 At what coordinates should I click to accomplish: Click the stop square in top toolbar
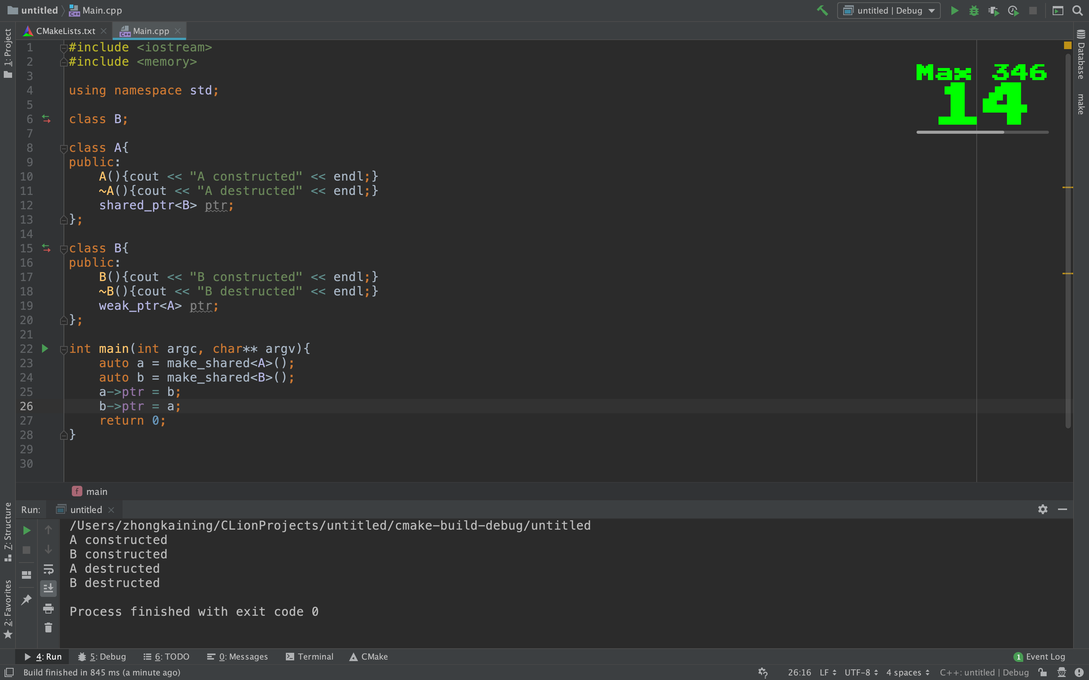(1033, 10)
